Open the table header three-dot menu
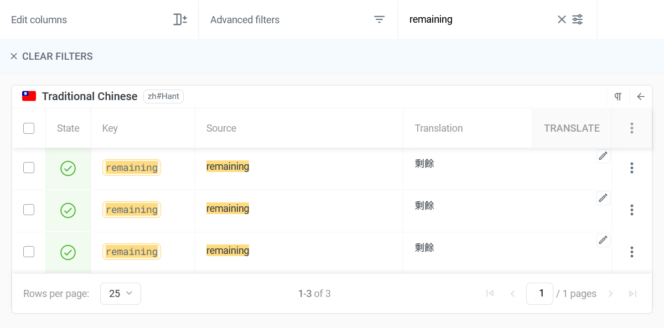 [631, 128]
